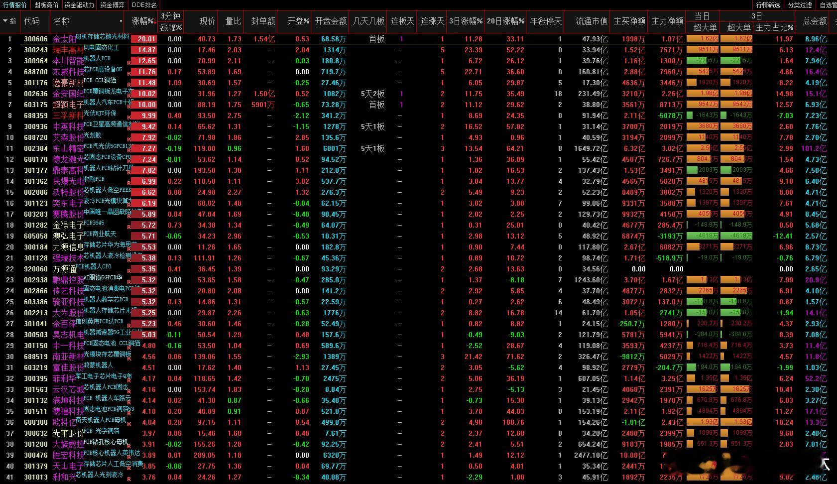
Task: Select stock 南亚新材
Action: tap(68, 357)
